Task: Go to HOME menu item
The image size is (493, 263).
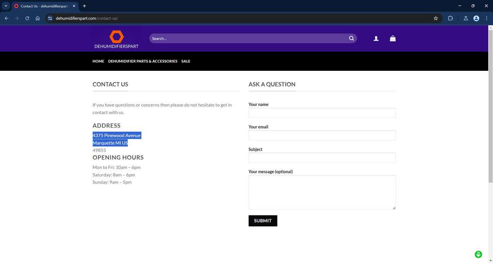Action: tap(98, 61)
